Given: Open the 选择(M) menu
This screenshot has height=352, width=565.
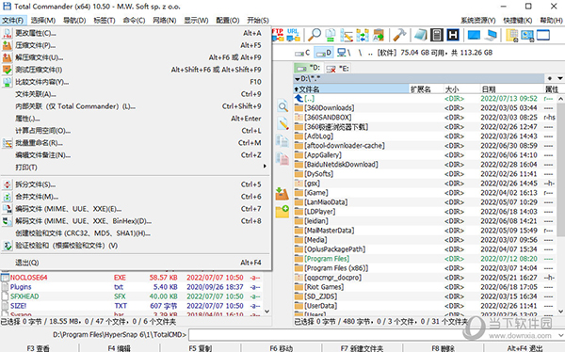Looking at the screenshot, I should coord(43,20).
